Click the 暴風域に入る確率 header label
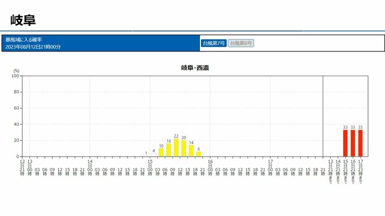 click(x=24, y=40)
